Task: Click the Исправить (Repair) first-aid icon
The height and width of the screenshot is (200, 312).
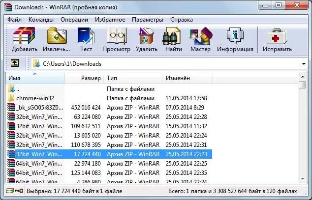Action: coord(277,36)
